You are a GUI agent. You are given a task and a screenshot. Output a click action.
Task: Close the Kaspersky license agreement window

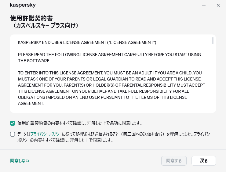[218, 5]
